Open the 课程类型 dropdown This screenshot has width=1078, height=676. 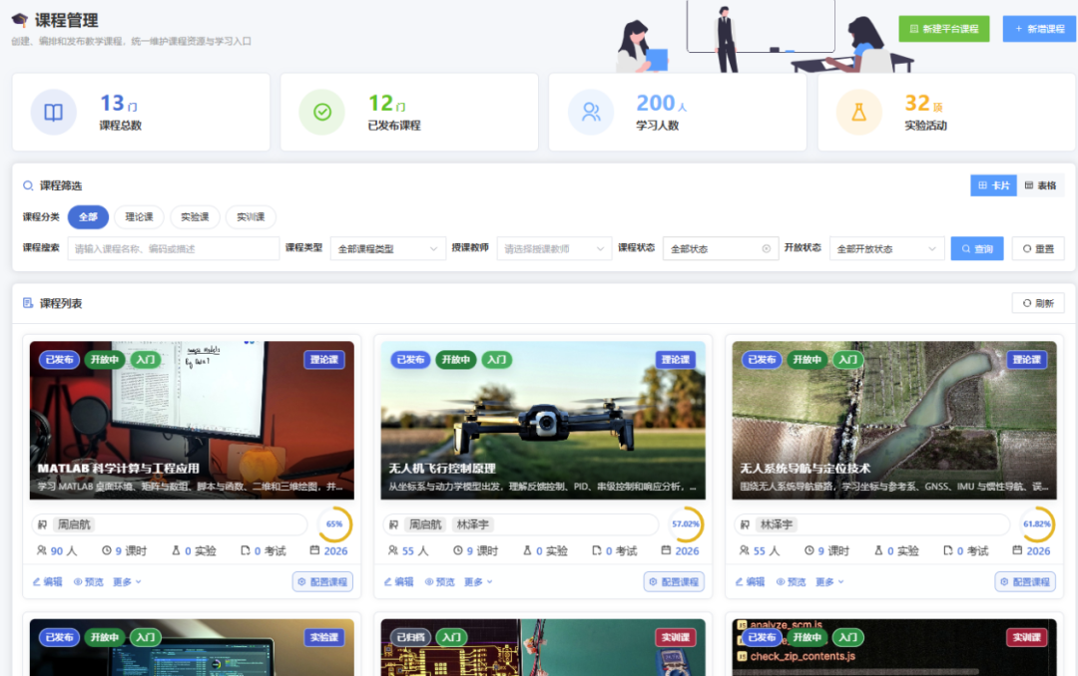(x=387, y=248)
